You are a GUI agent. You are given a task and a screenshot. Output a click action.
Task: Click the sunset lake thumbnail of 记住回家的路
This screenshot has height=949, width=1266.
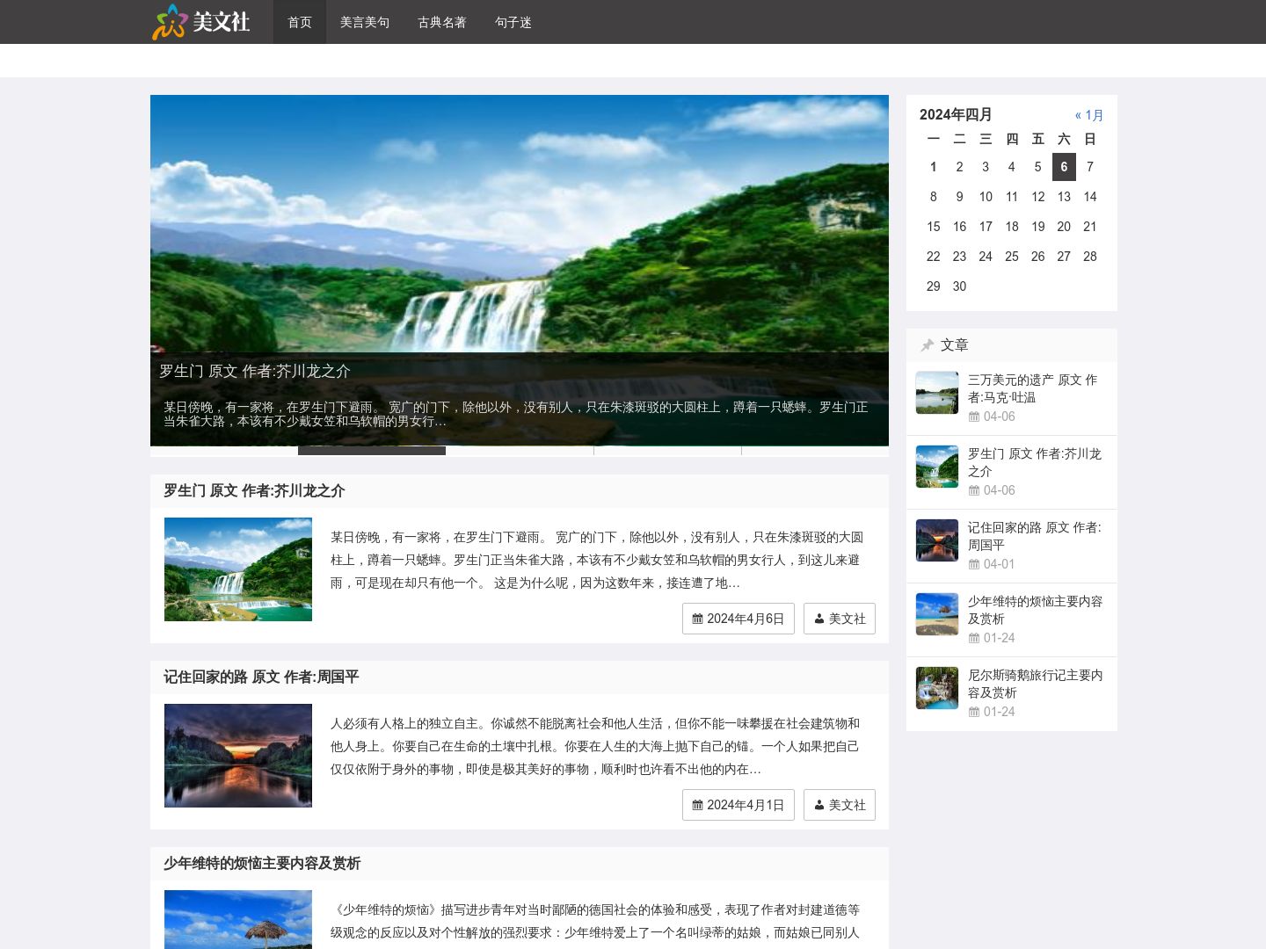click(x=238, y=756)
